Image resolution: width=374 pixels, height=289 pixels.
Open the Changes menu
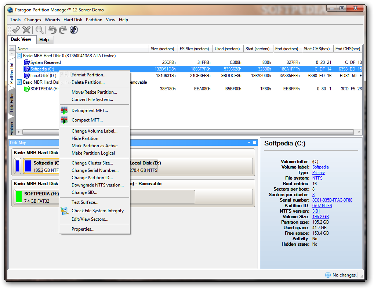(x=33, y=20)
